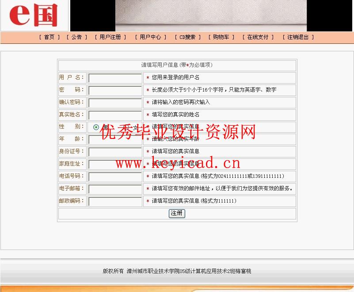Click the e国 site logo
The image size is (354, 292).
34,15
